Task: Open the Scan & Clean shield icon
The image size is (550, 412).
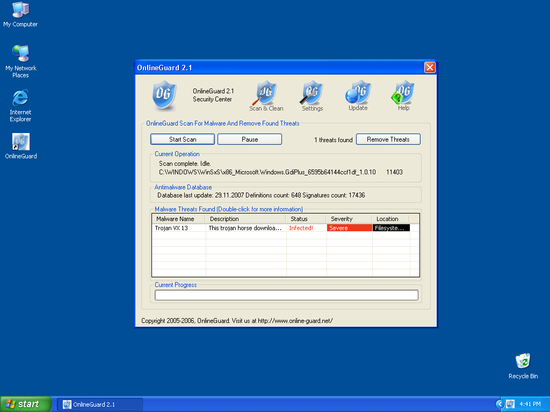Action: click(x=265, y=93)
